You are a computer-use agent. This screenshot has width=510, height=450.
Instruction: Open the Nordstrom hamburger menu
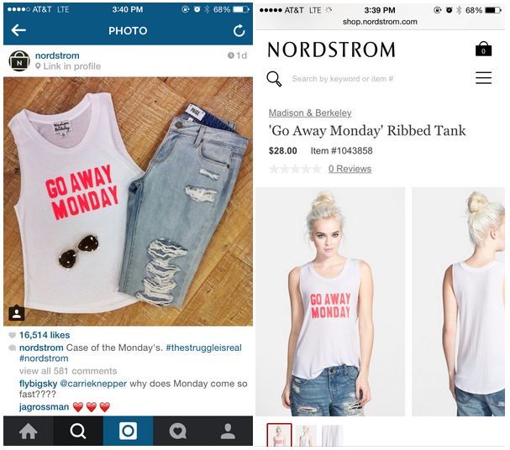point(483,78)
